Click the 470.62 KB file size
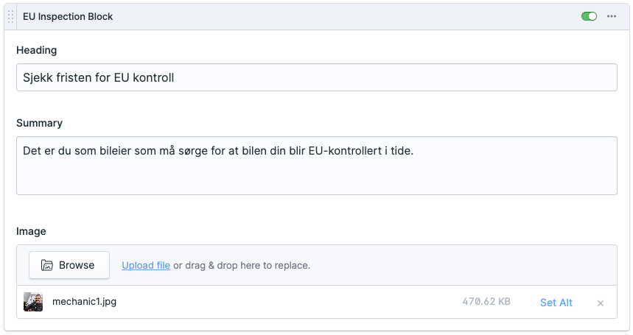 pyautogui.click(x=486, y=302)
